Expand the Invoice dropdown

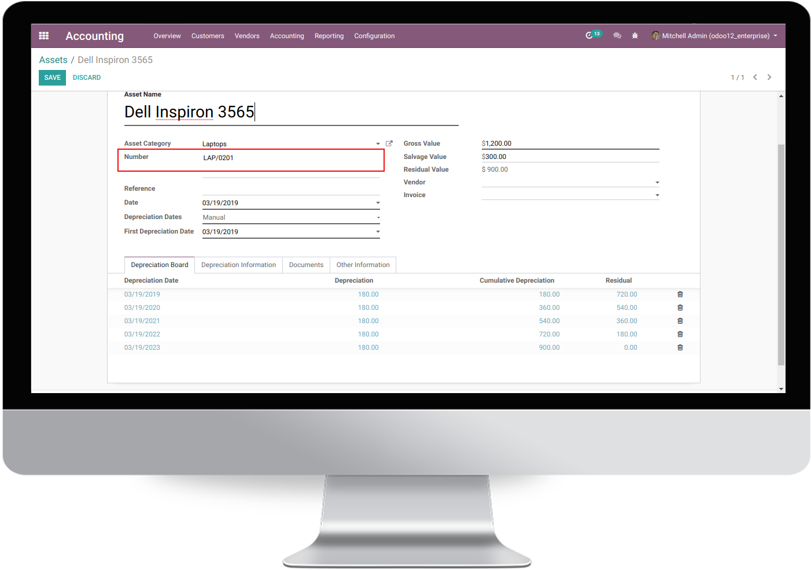pyautogui.click(x=657, y=195)
